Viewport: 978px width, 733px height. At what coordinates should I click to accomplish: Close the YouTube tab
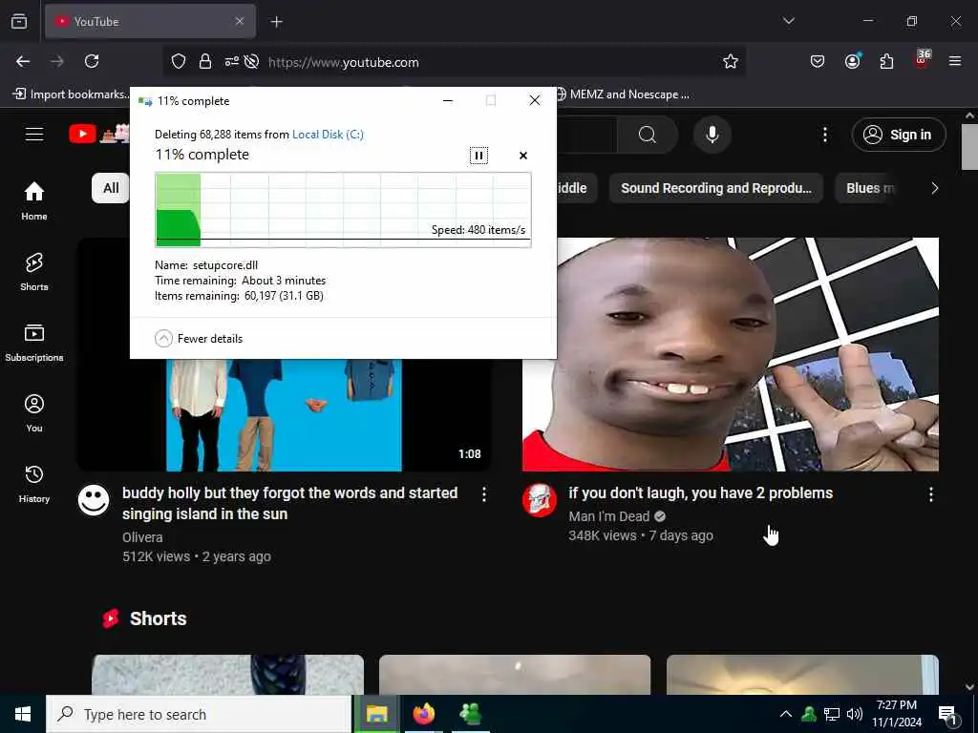[x=240, y=21]
